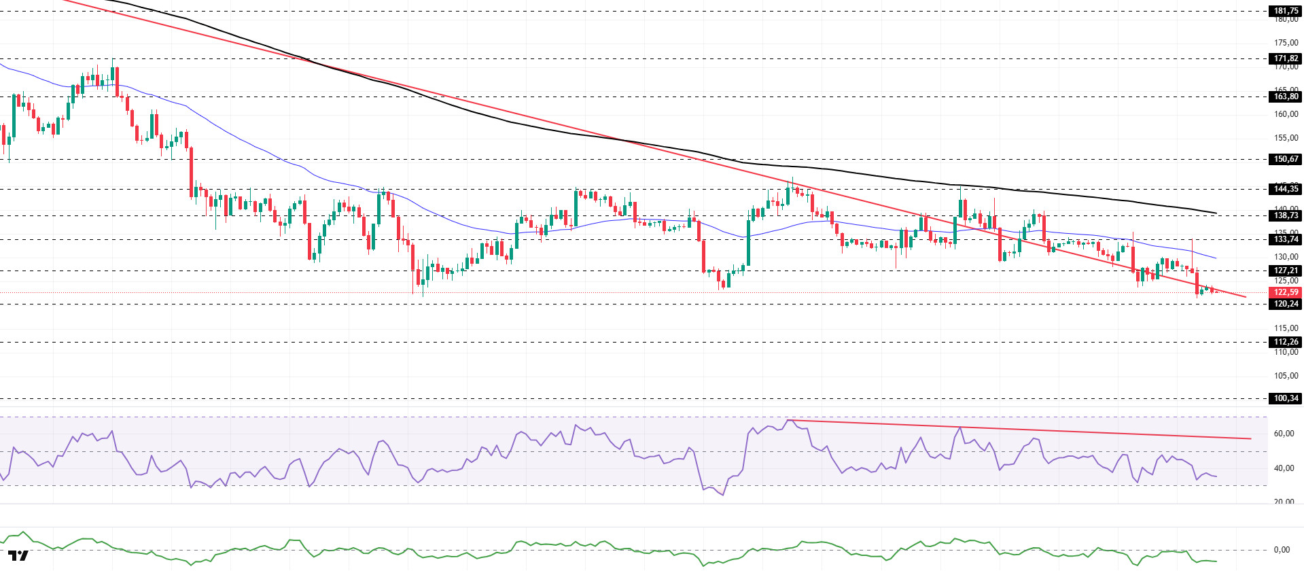Screen dimensions: 1304x575
Task: Click the 60,00 RSI axis value
Action: pos(1283,434)
